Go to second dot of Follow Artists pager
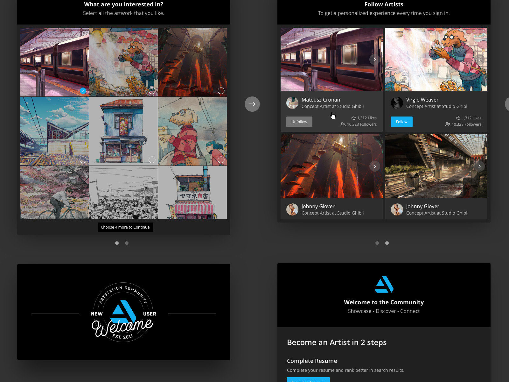Screen dimensions: 509x382 click(x=387, y=243)
